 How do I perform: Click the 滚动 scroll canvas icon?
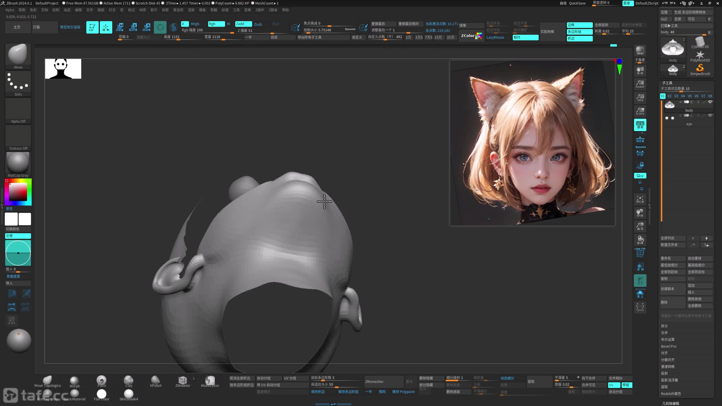click(x=640, y=70)
